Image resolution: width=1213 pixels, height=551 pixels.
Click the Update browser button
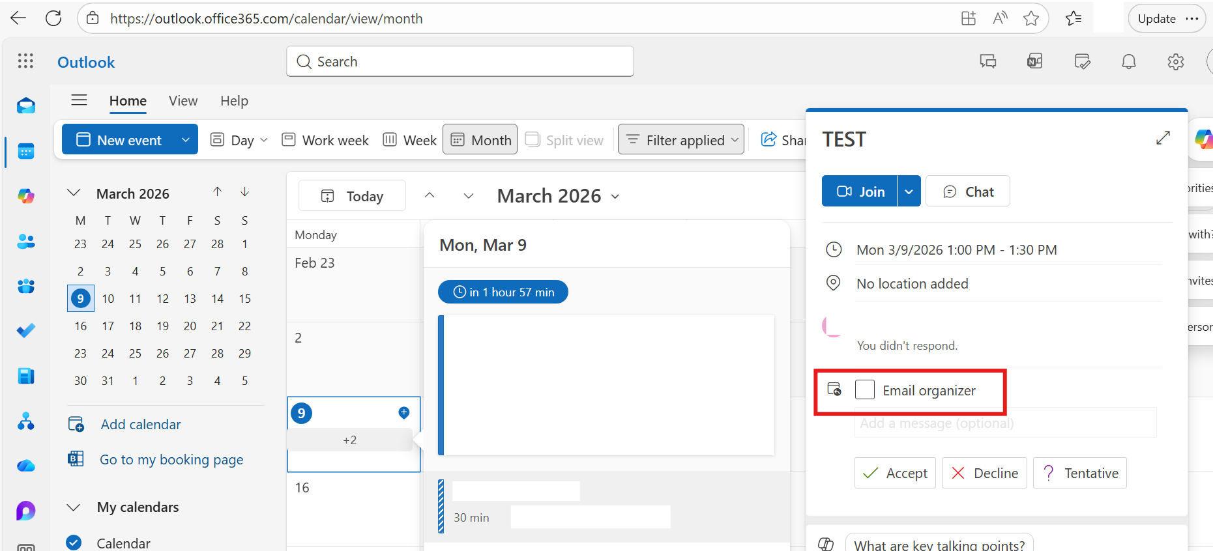pyautogui.click(x=1167, y=18)
